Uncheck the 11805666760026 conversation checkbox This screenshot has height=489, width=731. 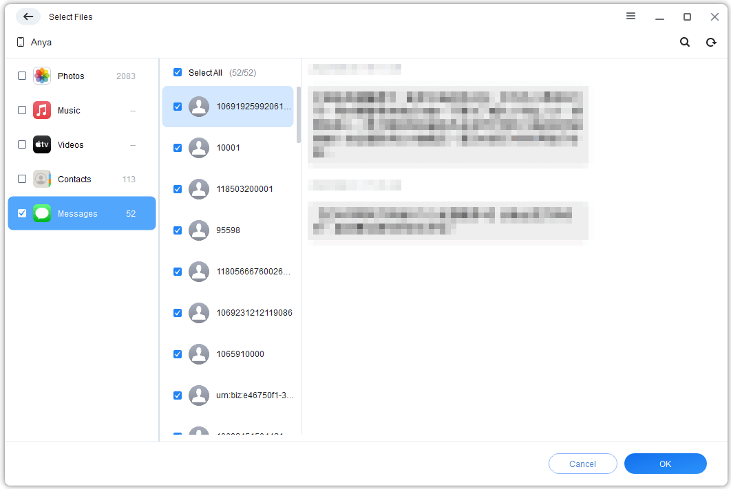[x=178, y=272]
